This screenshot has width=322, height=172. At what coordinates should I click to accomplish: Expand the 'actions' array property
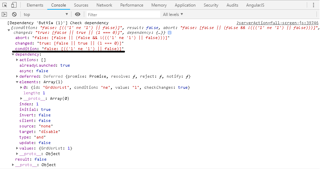(17, 60)
